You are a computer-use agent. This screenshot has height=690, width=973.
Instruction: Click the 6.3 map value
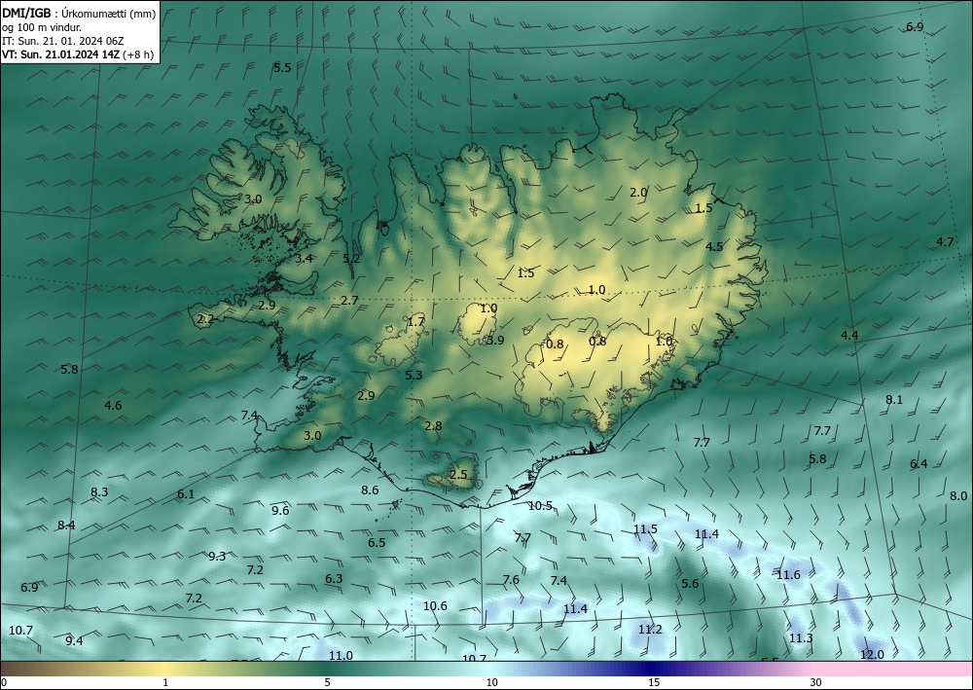pos(334,578)
